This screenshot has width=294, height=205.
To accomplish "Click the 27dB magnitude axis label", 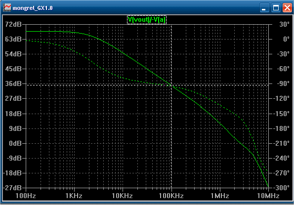I will (x=13, y=98).
